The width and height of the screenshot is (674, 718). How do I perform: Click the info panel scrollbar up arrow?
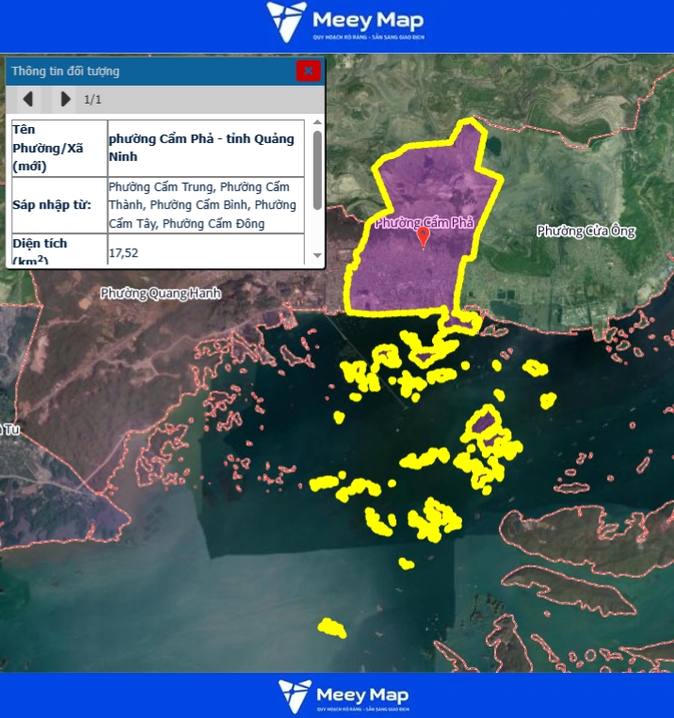317,123
